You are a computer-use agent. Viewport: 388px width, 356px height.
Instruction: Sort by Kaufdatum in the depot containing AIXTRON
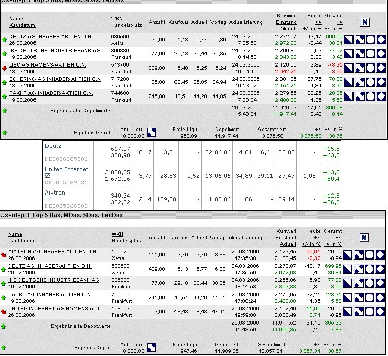(x=21, y=241)
